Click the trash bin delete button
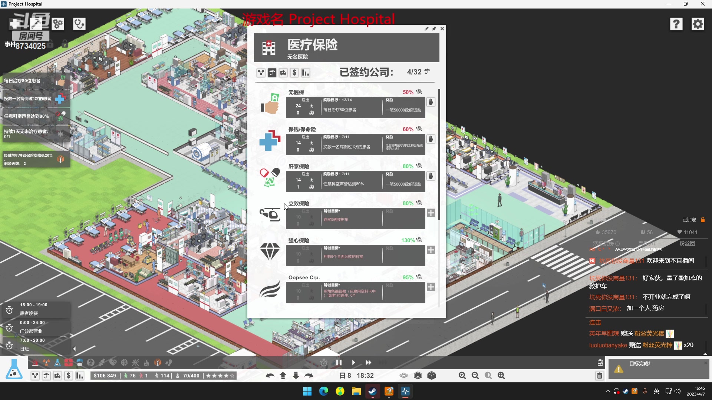 (600, 376)
